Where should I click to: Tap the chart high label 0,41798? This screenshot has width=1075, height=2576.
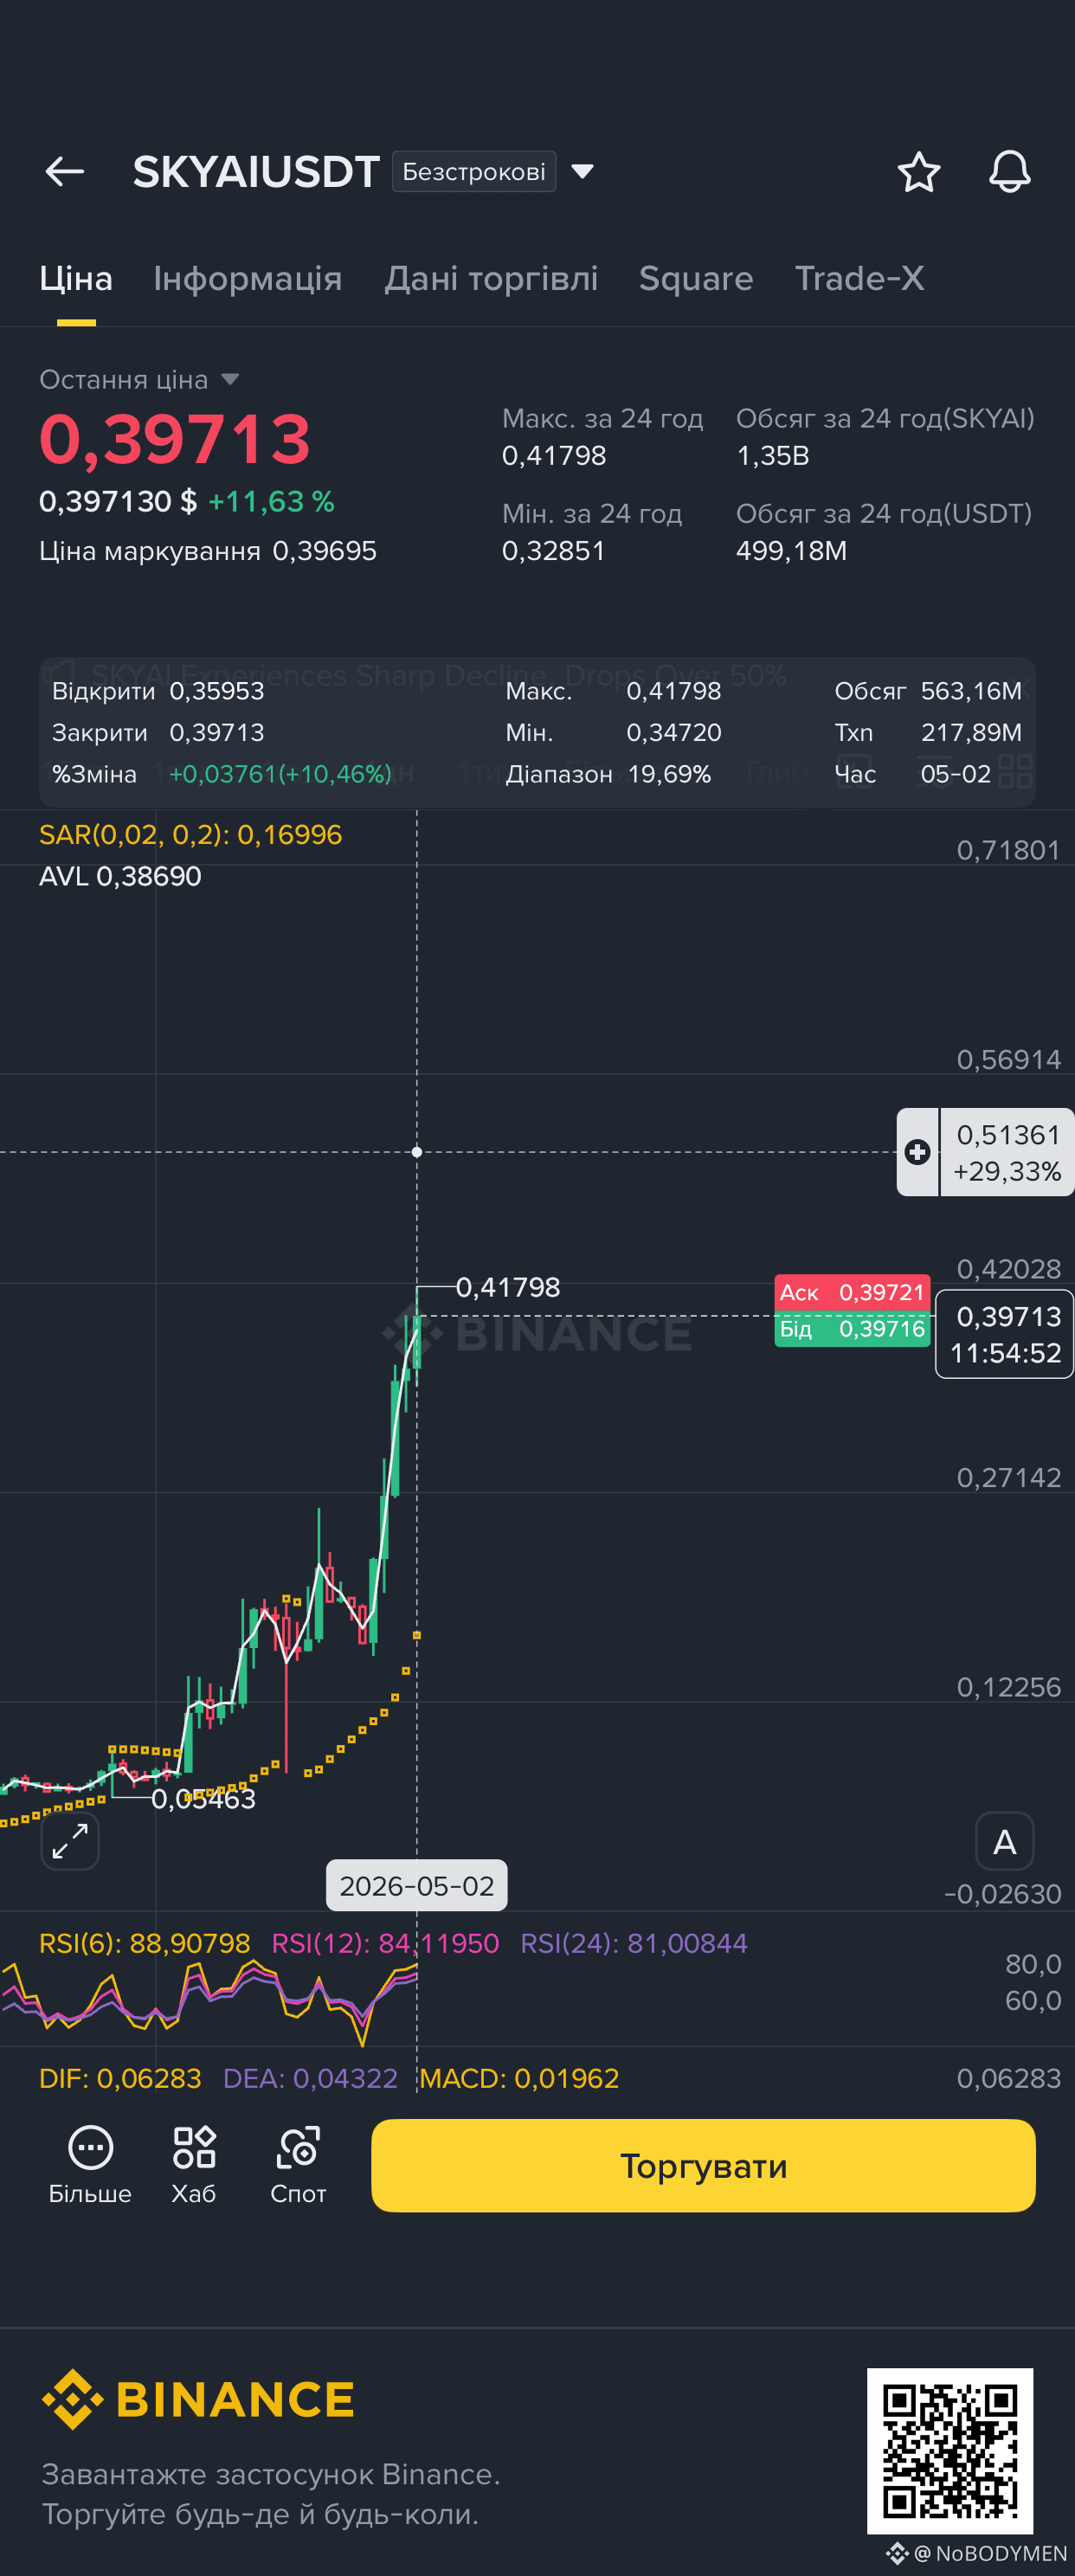coord(508,1288)
